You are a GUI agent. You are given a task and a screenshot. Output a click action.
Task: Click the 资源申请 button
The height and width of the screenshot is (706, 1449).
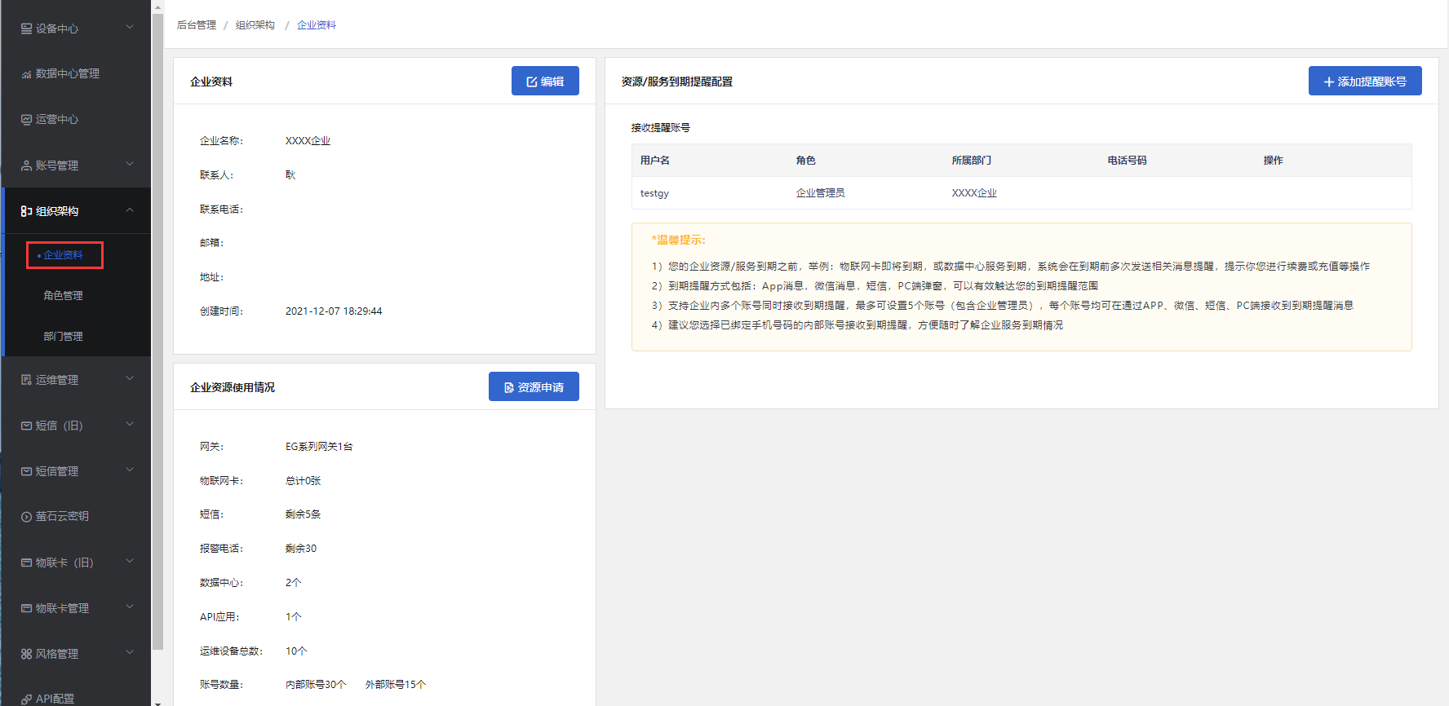[x=534, y=386]
